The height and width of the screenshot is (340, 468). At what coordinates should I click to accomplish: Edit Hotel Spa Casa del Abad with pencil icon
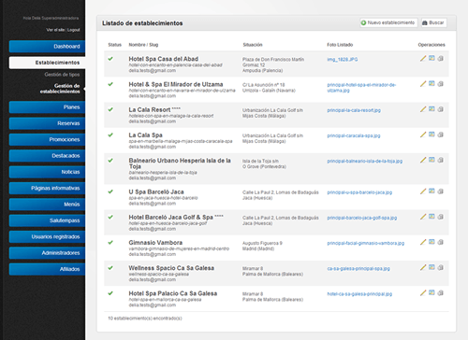423,59
